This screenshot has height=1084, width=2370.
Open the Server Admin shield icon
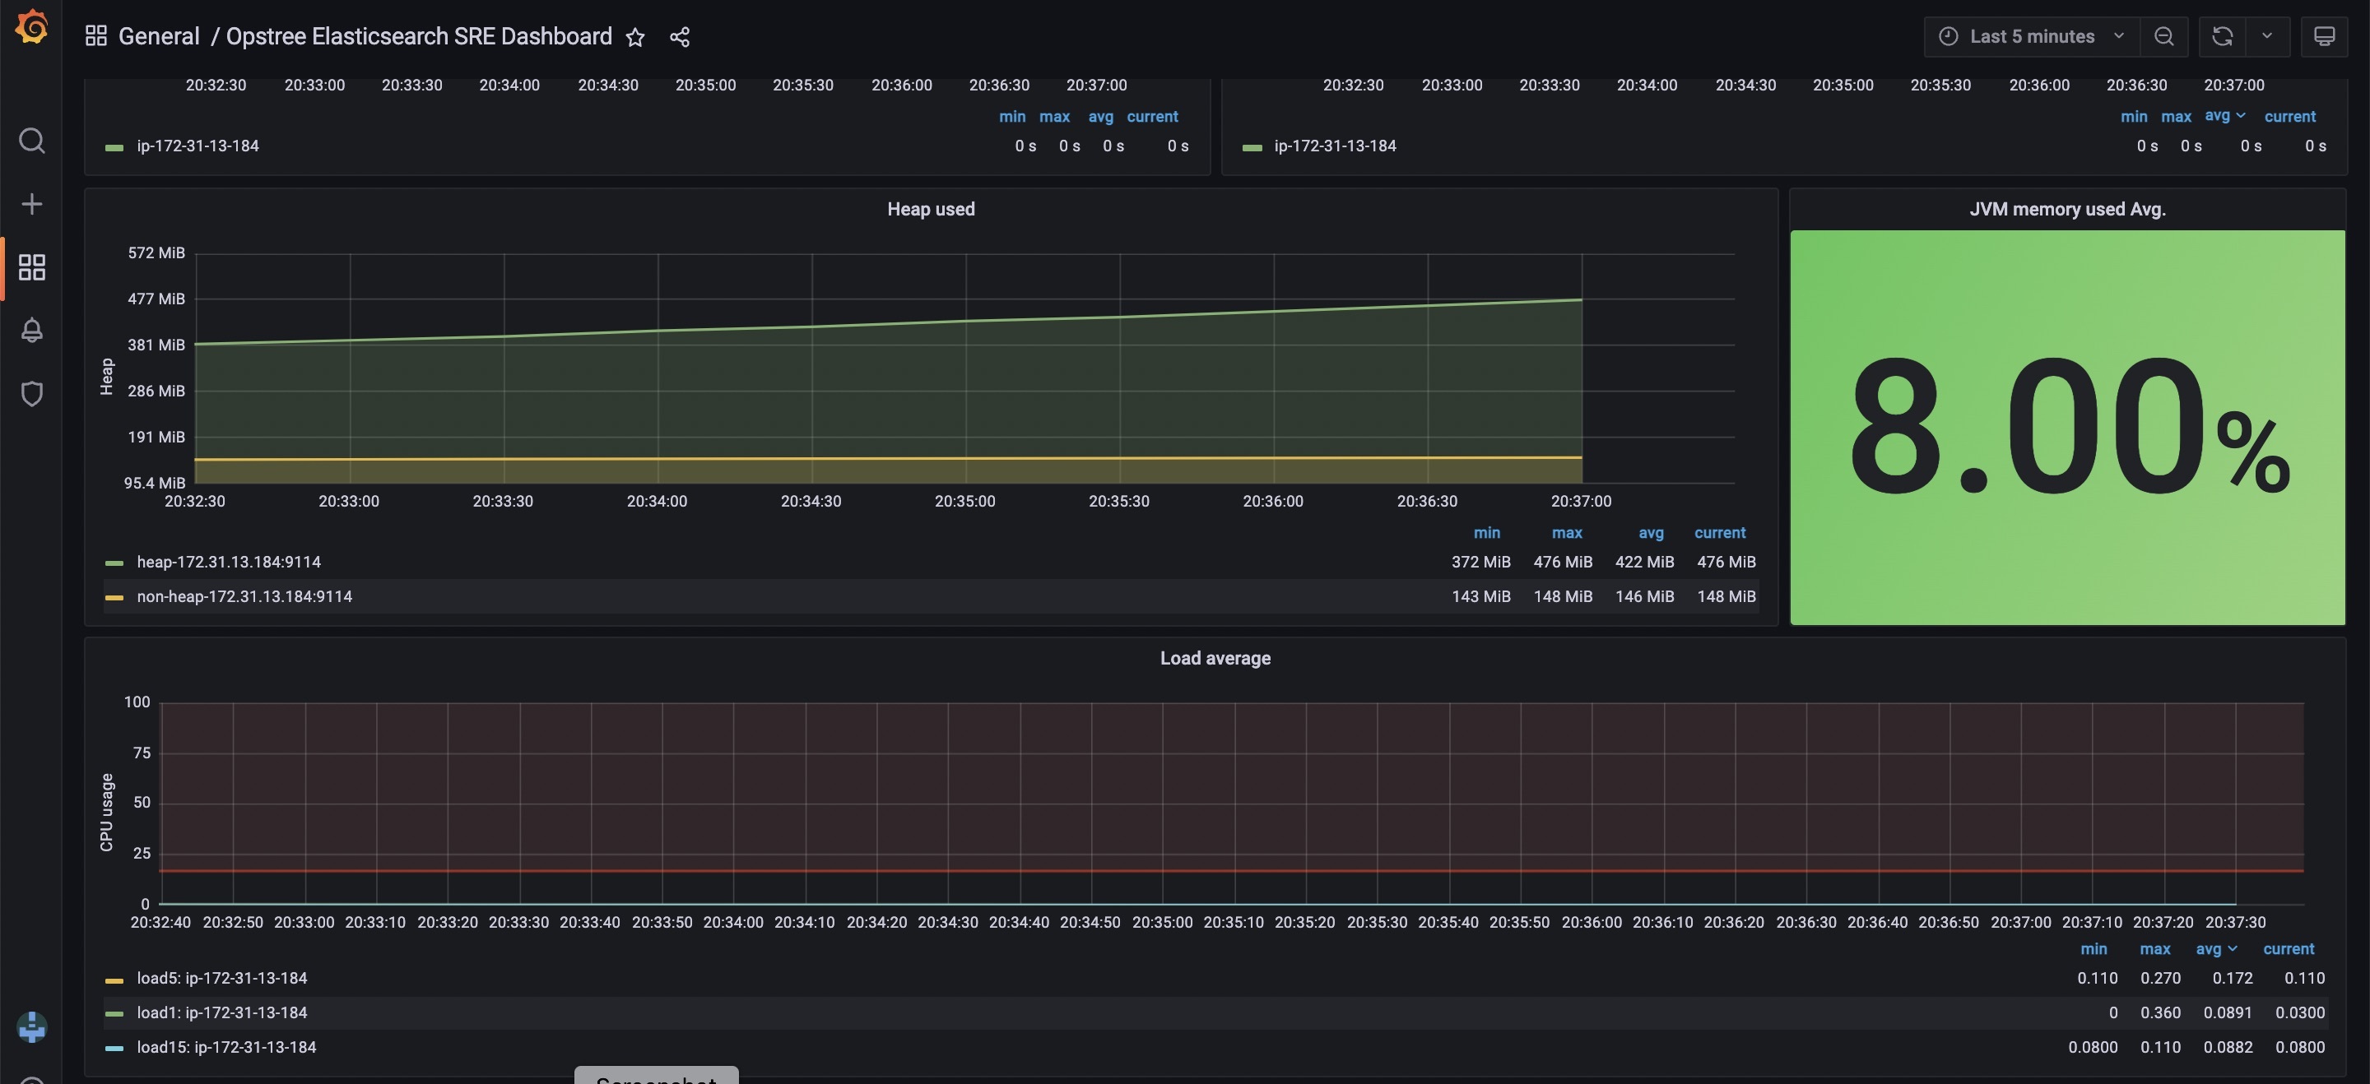pos(31,393)
